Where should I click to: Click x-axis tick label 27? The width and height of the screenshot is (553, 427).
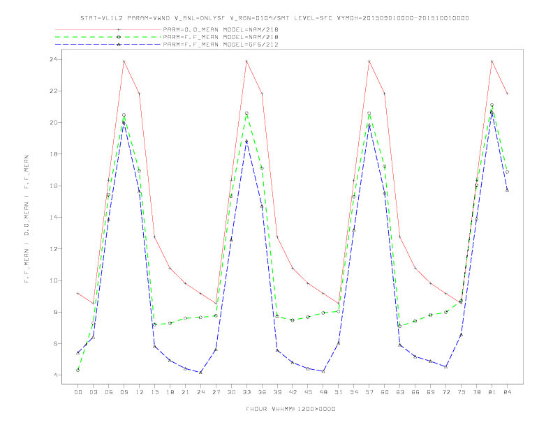216,392
